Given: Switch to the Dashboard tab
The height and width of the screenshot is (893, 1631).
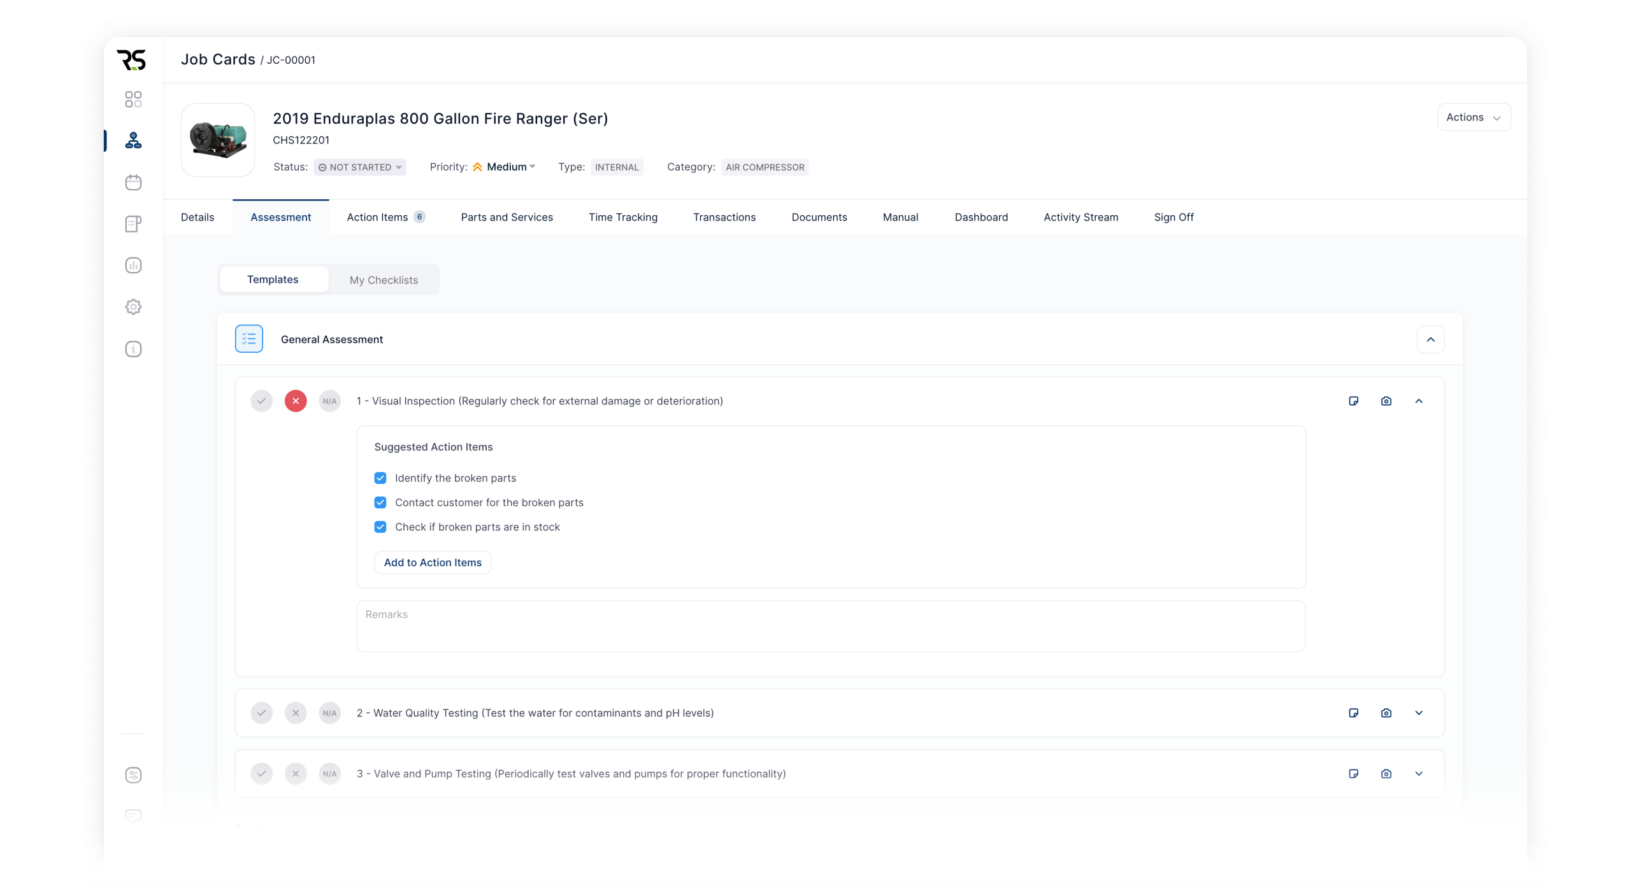Looking at the screenshot, I should click(x=981, y=217).
